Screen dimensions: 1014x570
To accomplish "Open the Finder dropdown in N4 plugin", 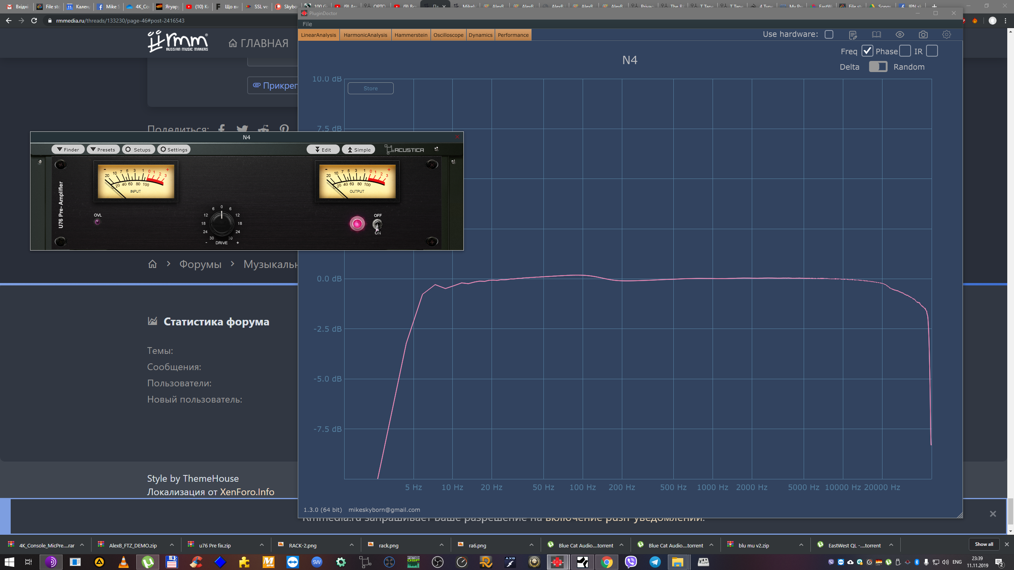I will pyautogui.click(x=68, y=150).
